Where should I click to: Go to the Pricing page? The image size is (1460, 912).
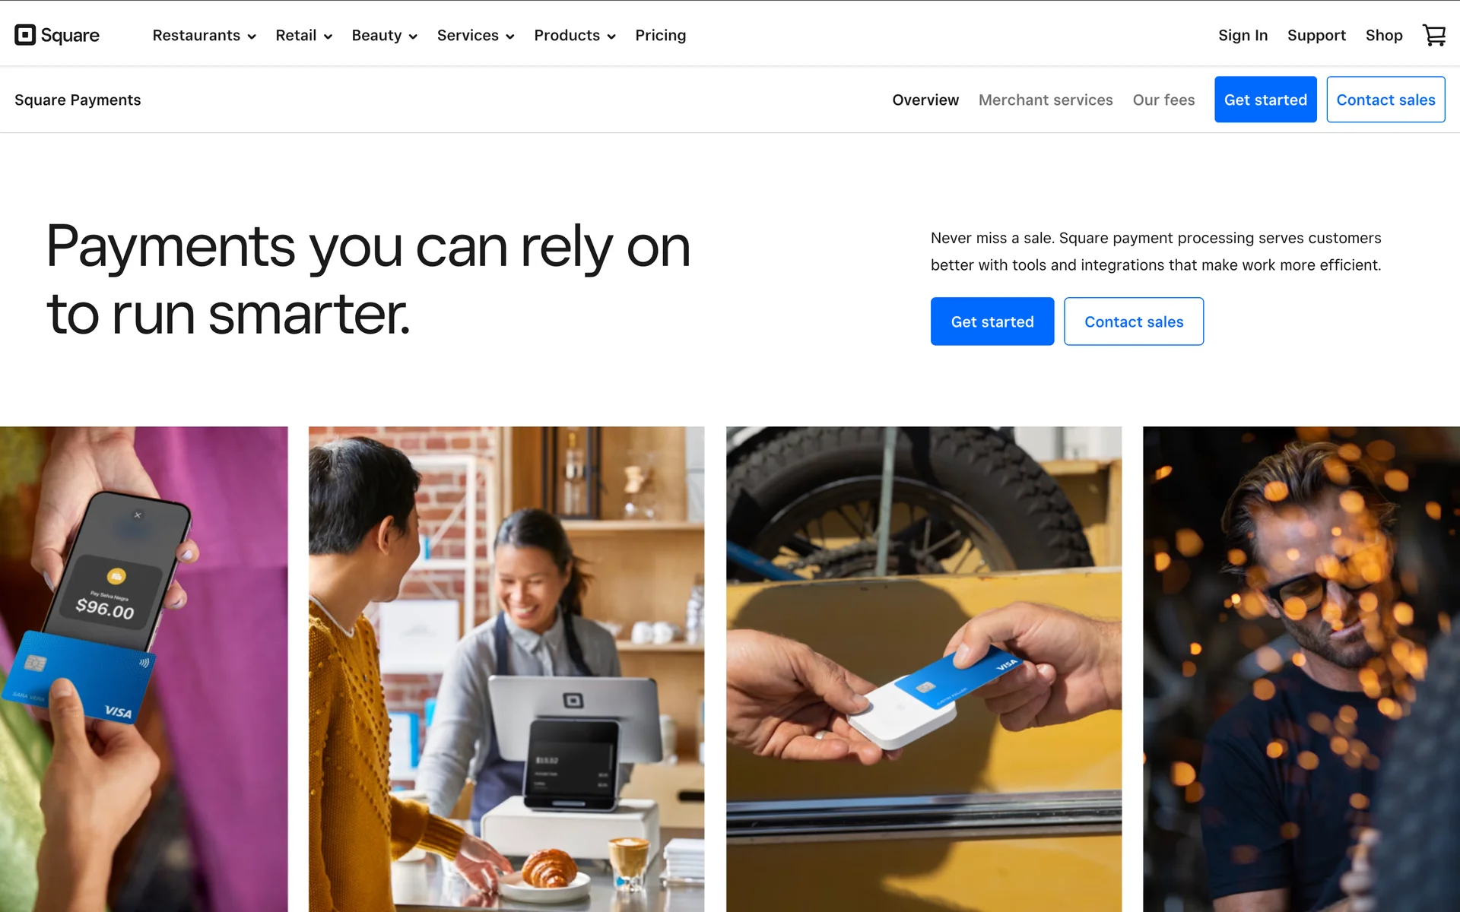[660, 35]
